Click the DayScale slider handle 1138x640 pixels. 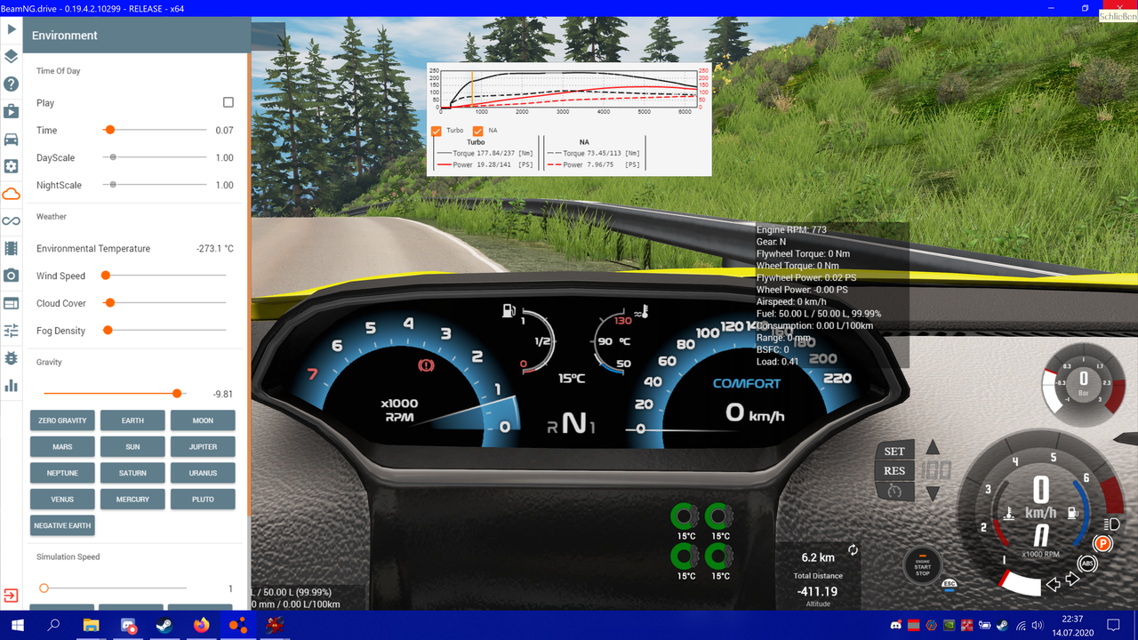click(112, 157)
